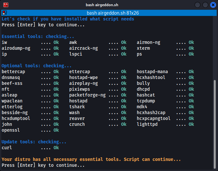Click the 'bully' tool name
218x171 pixels.
[143, 83]
